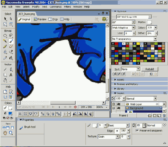Screen dimensions: 168x147
Task: Open the Sort dropdown set to None
Action: [x=130, y=69]
